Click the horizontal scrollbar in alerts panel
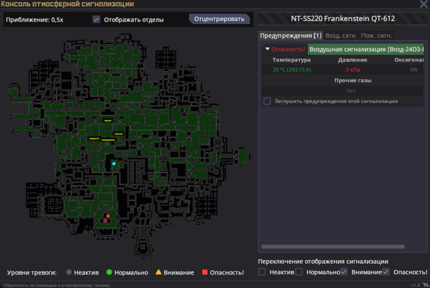This screenshot has width=430, height=288. 332,247
